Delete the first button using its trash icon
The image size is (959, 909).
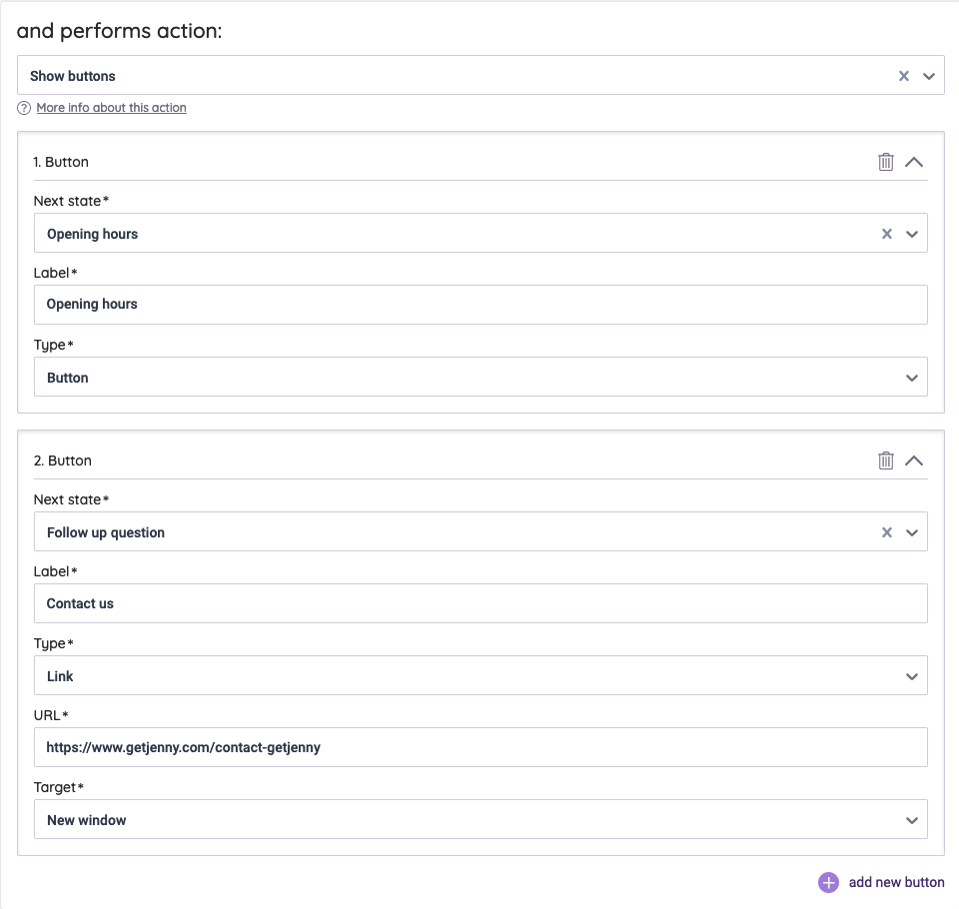886,161
